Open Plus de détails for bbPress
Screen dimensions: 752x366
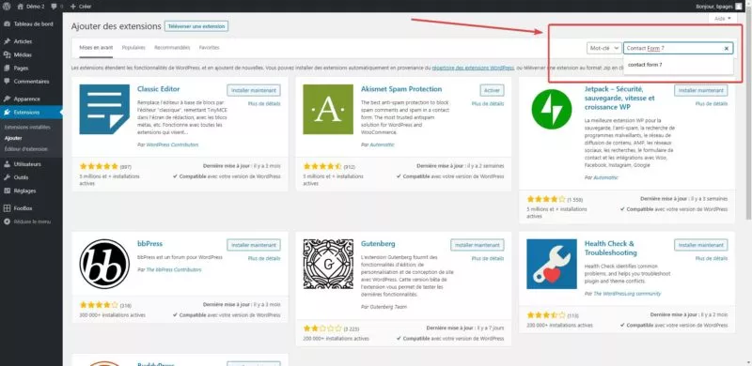pyautogui.click(x=264, y=258)
